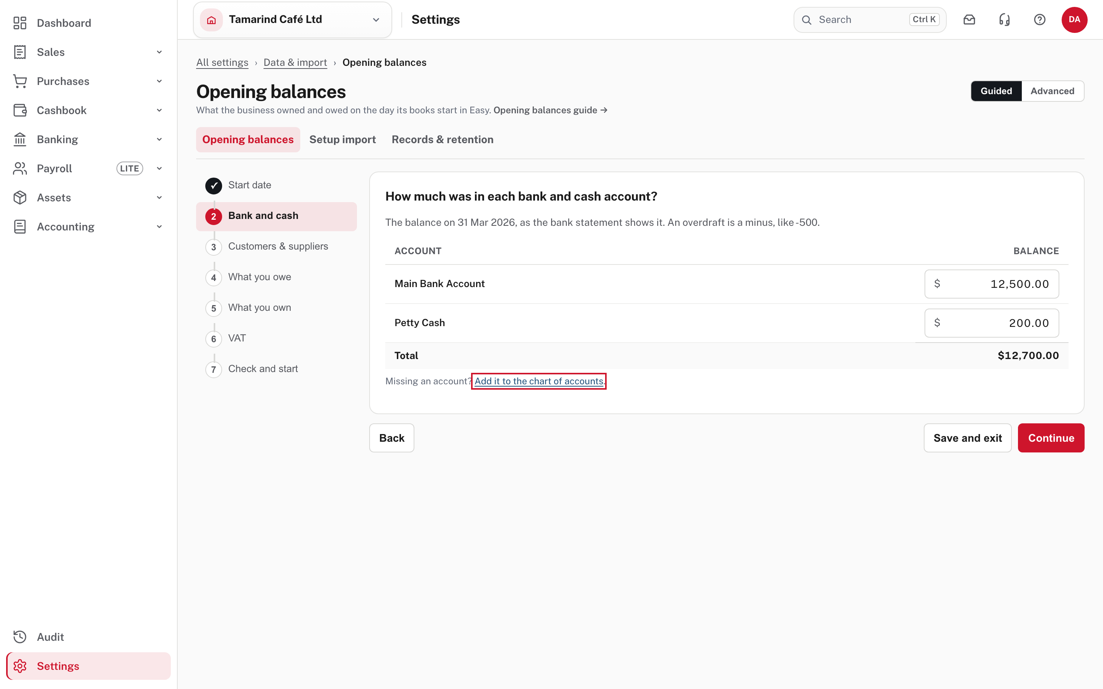Screen dimensions: 1103x689
Task: Click the Continue button
Action: (x=1051, y=438)
